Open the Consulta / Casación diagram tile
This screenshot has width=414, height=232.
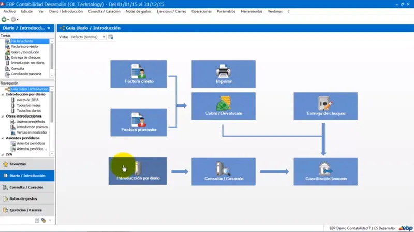pyautogui.click(x=224, y=172)
